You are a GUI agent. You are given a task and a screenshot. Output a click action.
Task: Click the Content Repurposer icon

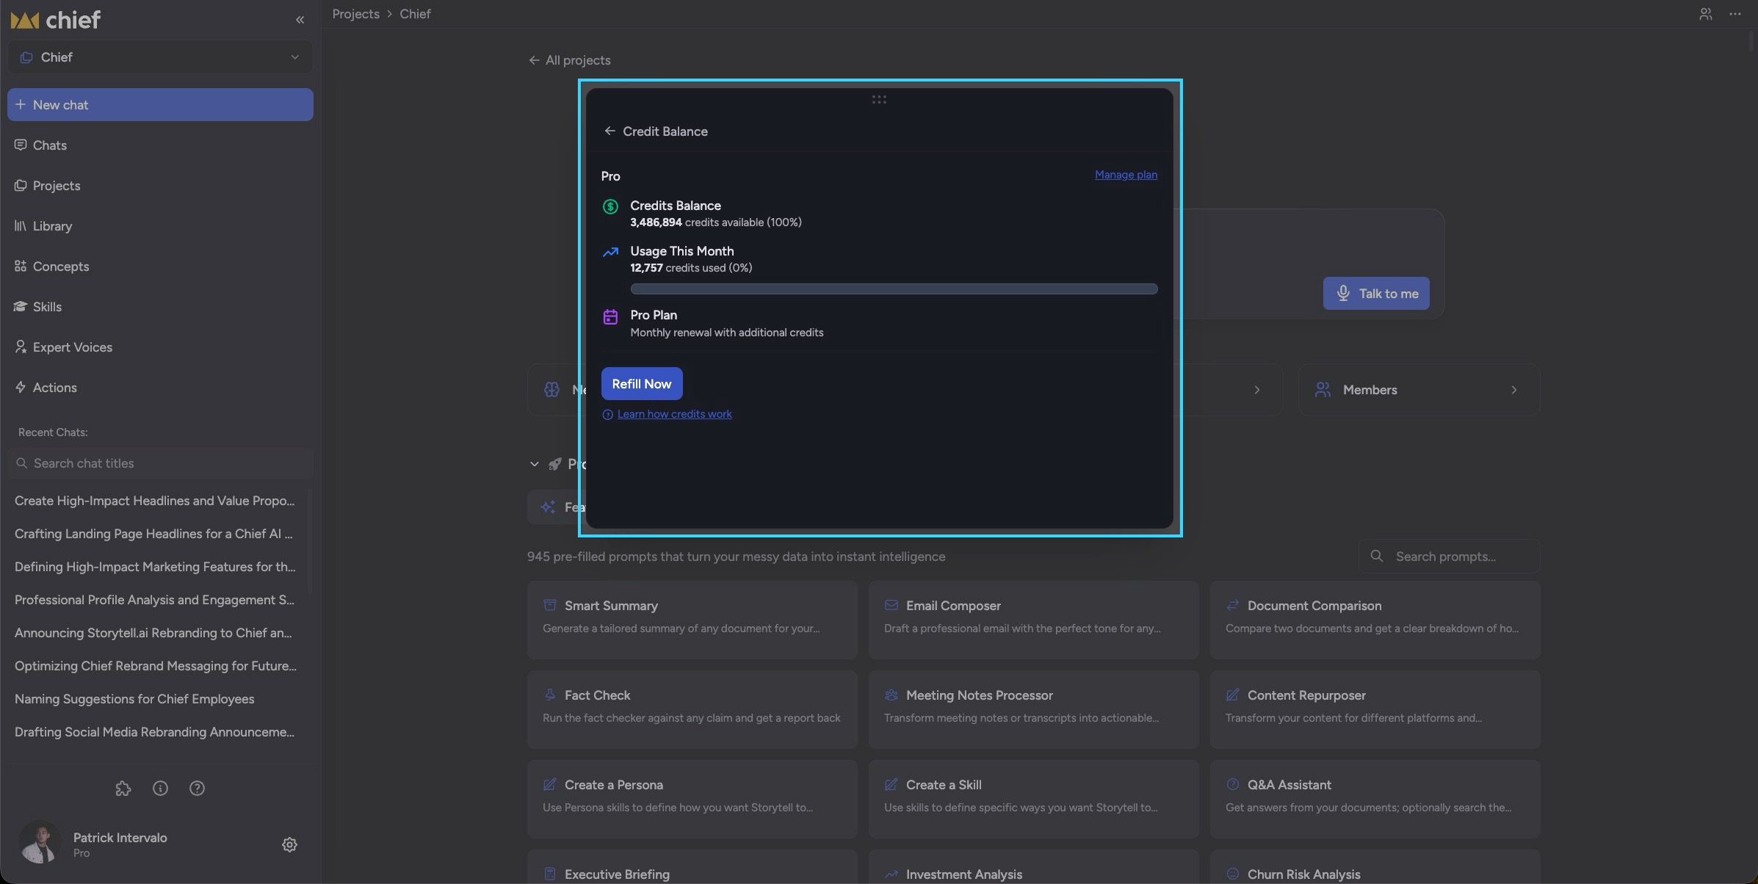point(1232,695)
